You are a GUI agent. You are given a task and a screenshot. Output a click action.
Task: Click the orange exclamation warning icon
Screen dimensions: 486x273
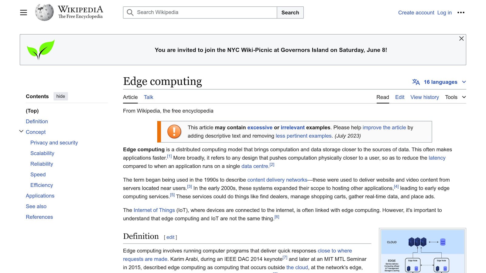pos(174,132)
